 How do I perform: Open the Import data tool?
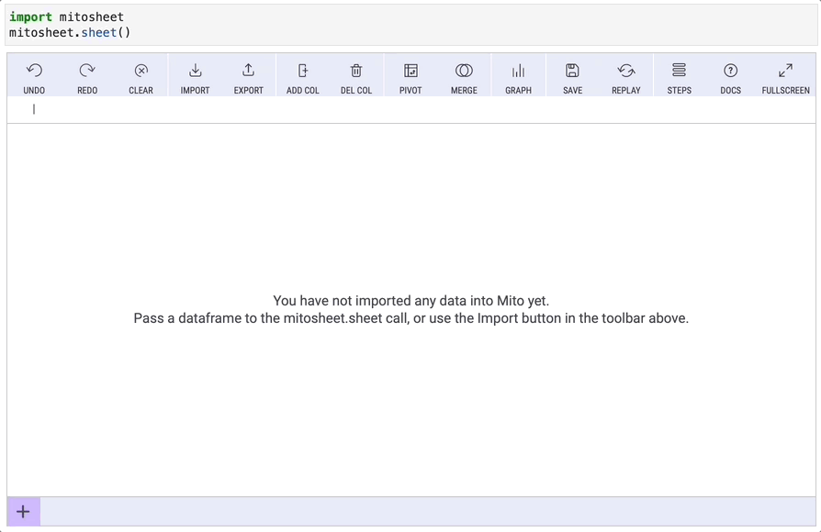pos(195,78)
